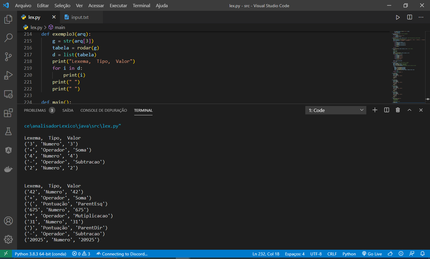Screen dimensions: 430x259
Task: Open the Manage settings gear
Action: [8, 239]
